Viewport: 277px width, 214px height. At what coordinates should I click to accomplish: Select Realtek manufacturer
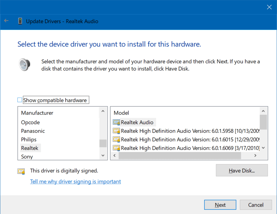point(30,148)
